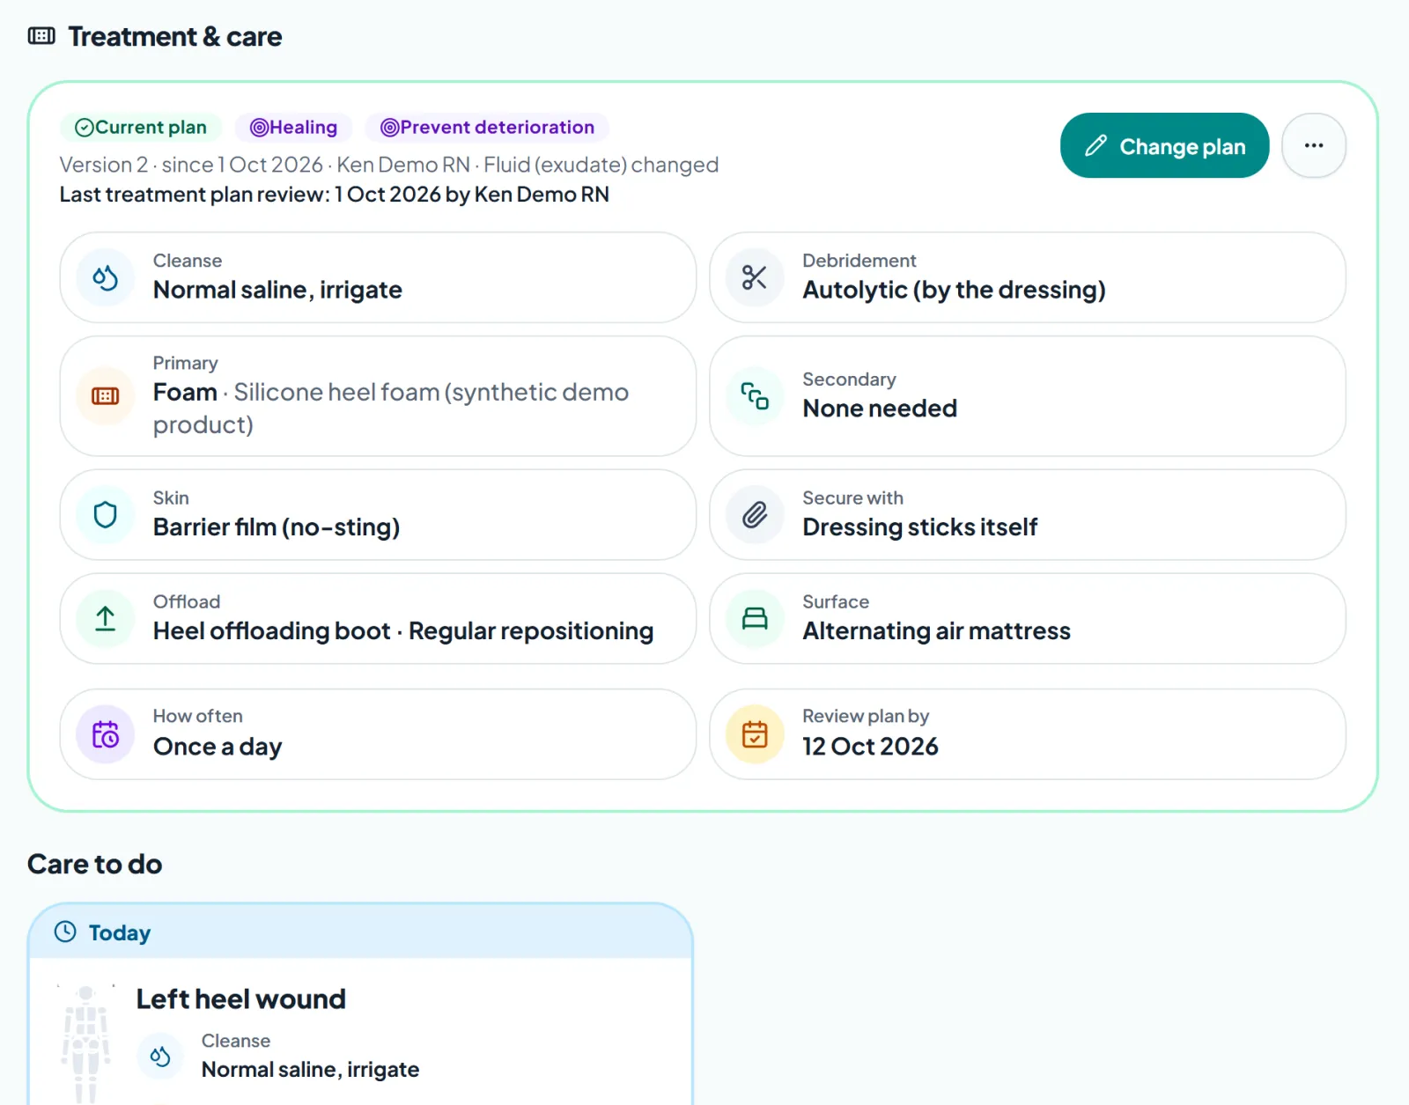Open the Normal saline, irrigate plan value

tap(277, 290)
